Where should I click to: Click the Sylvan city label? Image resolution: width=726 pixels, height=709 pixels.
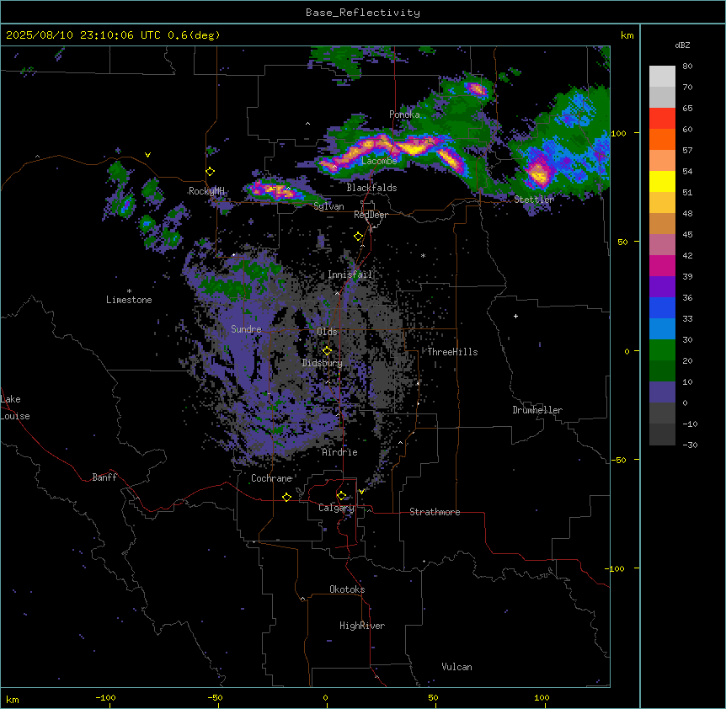(x=328, y=206)
